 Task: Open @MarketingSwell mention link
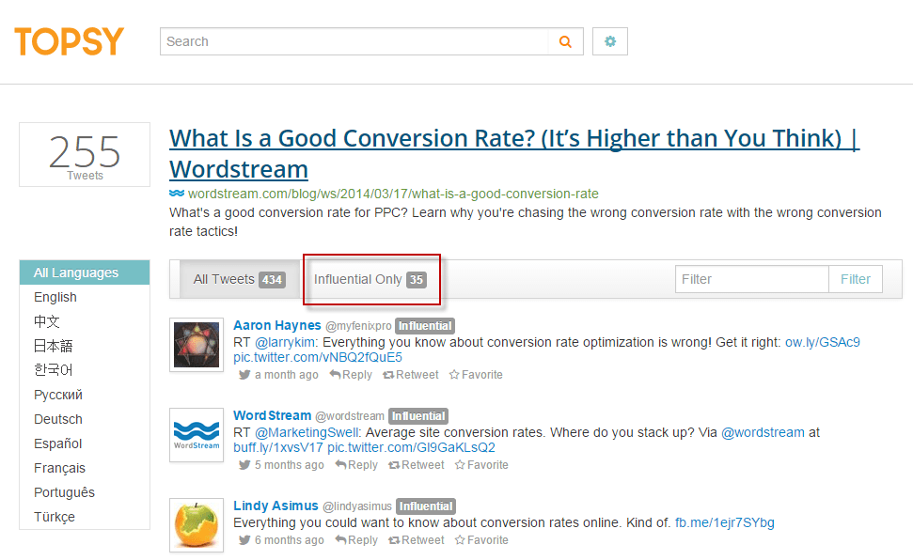point(307,432)
